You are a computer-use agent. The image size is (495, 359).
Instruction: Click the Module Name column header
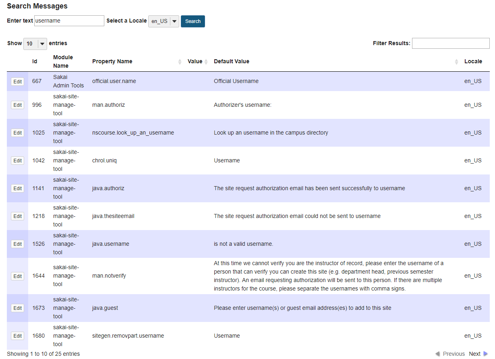(63, 62)
